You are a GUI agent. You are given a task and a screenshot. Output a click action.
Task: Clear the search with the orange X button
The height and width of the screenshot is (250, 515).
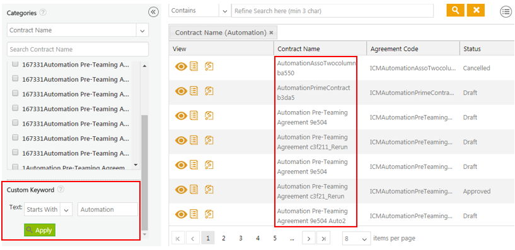click(x=476, y=10)
